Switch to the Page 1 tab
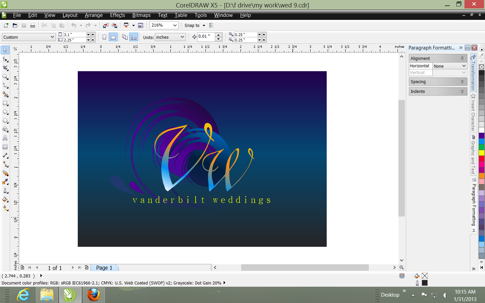The image size is (485, 303). (x=104, y=268)
